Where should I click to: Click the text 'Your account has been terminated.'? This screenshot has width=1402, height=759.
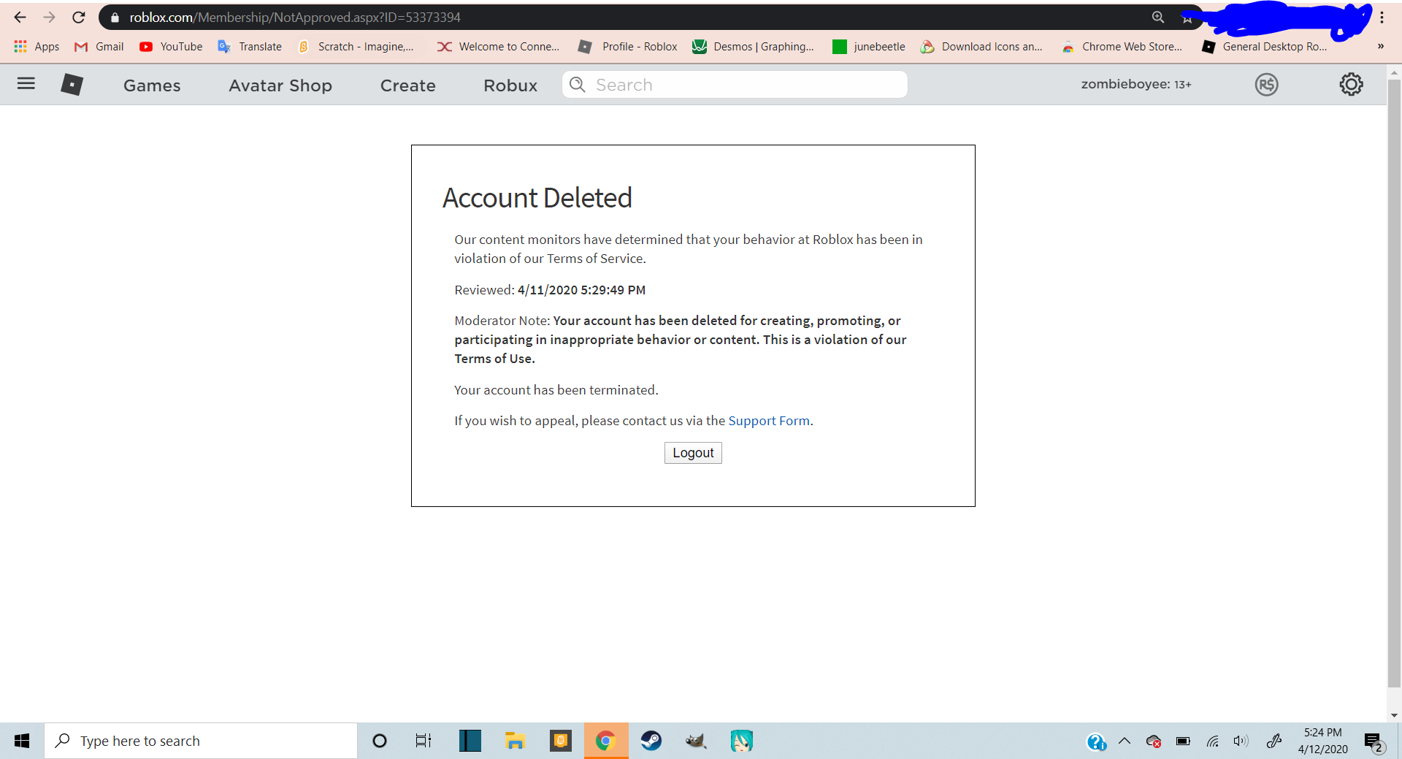pos(556,390)
